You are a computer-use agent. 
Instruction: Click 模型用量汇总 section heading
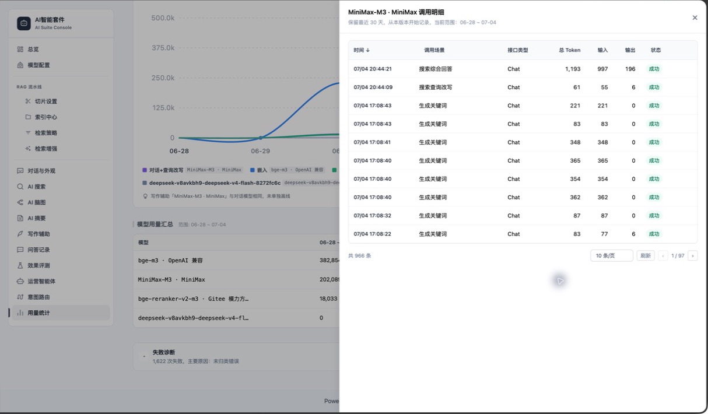click(x=155, y=224)
